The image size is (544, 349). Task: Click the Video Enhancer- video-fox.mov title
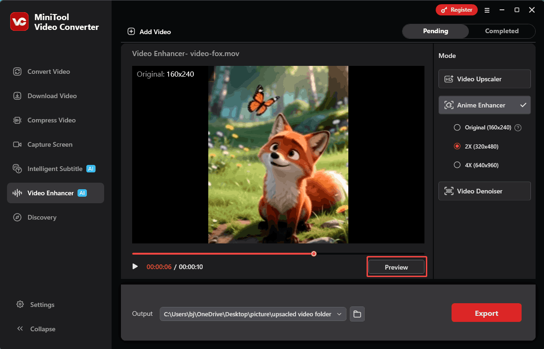coord(185,53)
